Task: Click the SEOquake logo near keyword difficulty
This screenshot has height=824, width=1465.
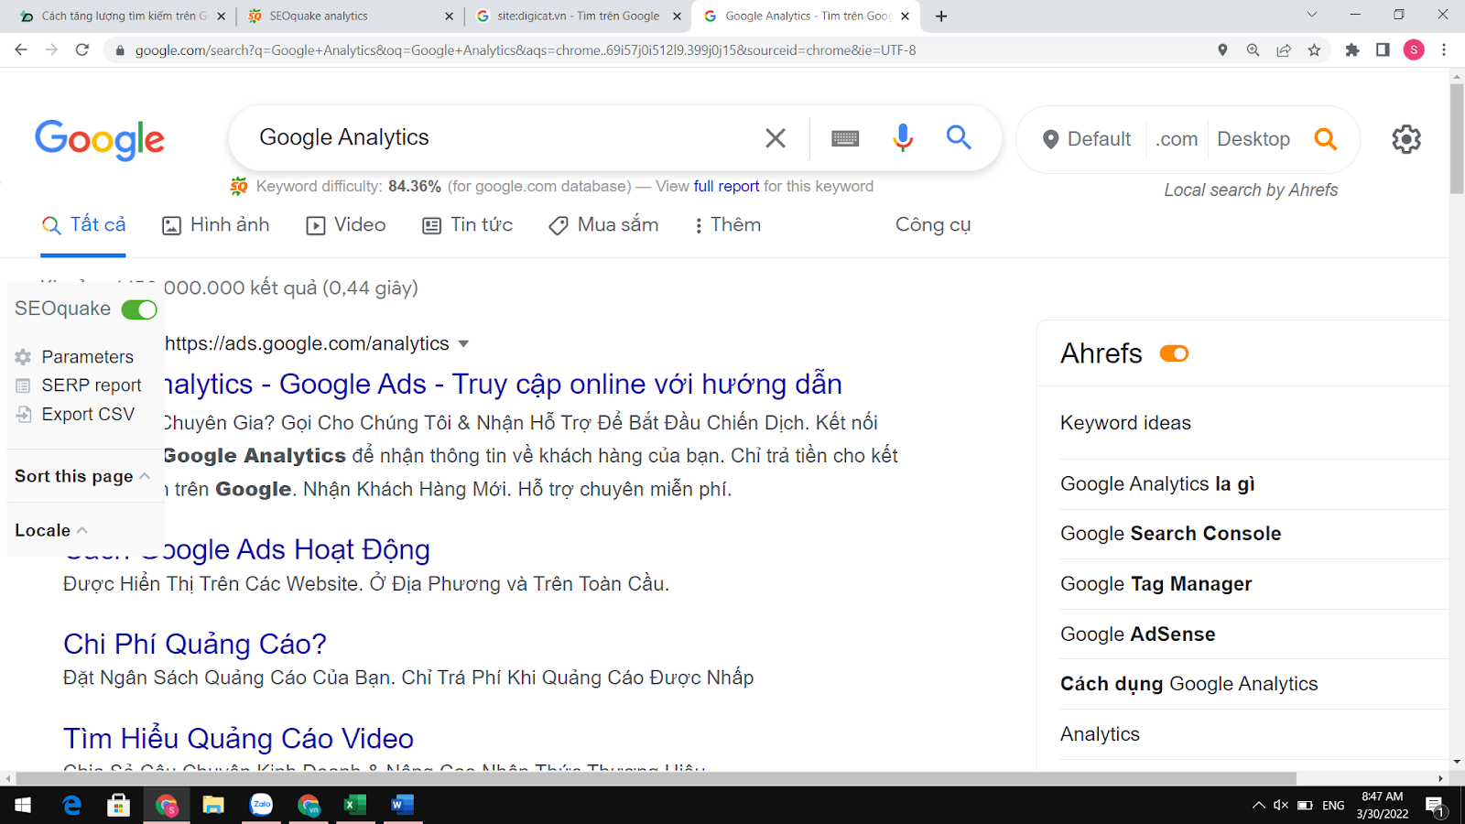Action: click(239, 187)
